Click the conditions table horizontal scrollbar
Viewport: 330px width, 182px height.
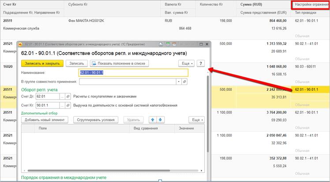pos(99,171)
